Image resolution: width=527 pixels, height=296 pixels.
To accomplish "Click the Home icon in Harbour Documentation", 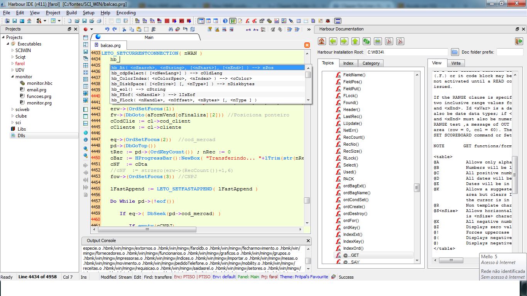I will [x=322, y=41].
